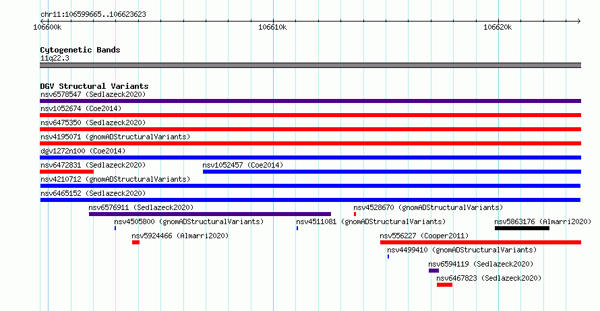
Task: Select the purple nsv6576911 variant bar
Action: pyautogui.click(x=210, y=214)
